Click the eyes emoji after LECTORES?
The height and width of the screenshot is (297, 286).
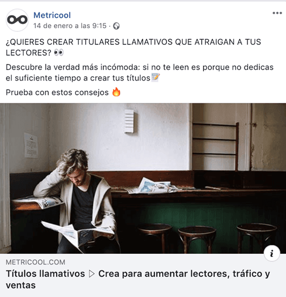(59, 52)
